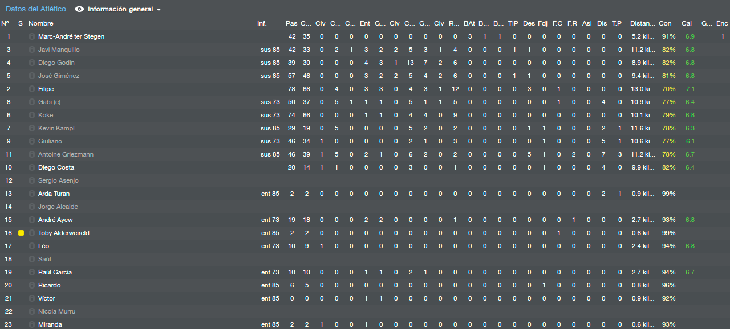The image size is (730, 329).
Task: Click the eye icon for Información general view
Action: point(79,9)
